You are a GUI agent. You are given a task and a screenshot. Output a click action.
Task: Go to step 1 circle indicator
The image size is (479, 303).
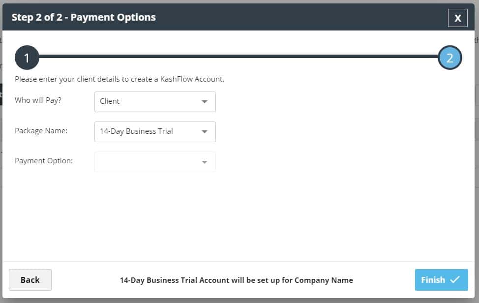27,58
